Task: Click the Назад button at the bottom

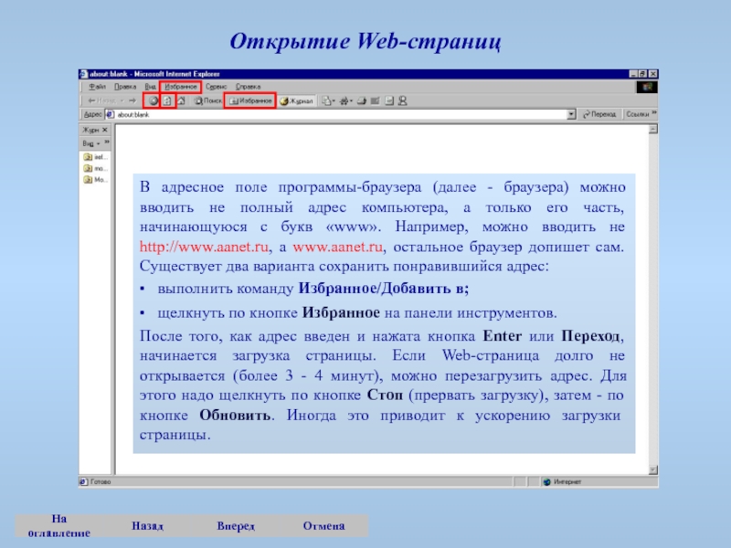Action: click(147, 527)
